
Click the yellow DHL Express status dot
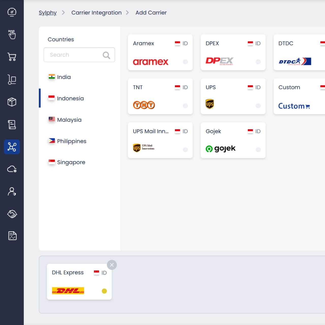pos(104,291)
